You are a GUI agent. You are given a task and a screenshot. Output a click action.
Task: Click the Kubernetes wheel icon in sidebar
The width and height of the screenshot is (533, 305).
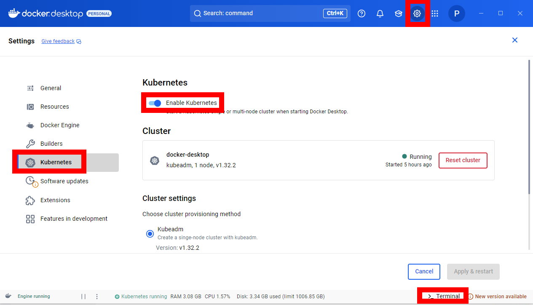click(30, 163)
